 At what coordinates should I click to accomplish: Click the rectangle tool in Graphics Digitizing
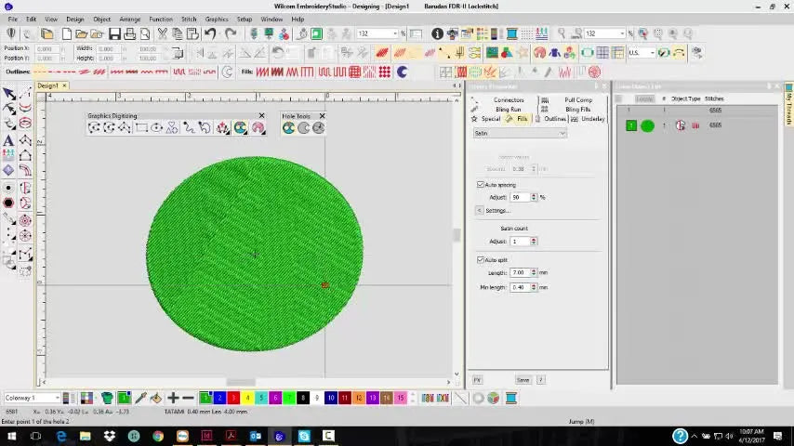coord(141,128)
